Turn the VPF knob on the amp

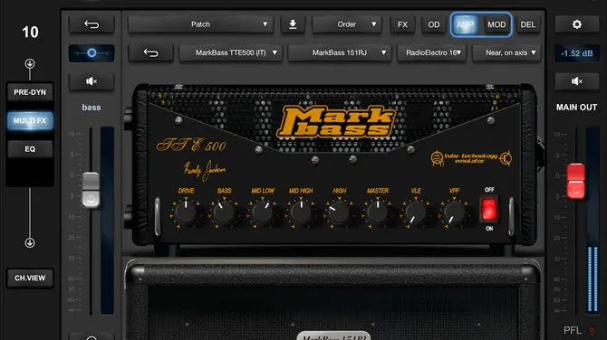pos(454,212)
